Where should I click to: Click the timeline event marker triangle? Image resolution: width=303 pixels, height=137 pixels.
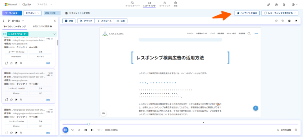[x=203, y=123]
